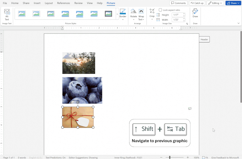Click the Give Feedback to Microsoft link

click(225, 157)
